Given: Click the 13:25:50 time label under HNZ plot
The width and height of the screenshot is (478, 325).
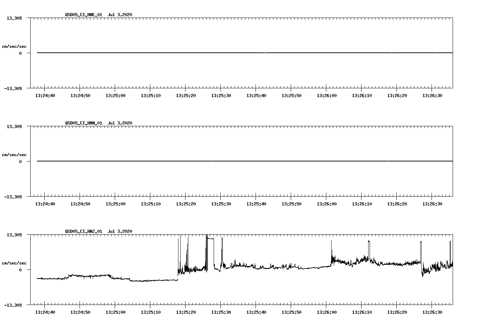Looking at the screenshot, I should (x=291, y=312).
